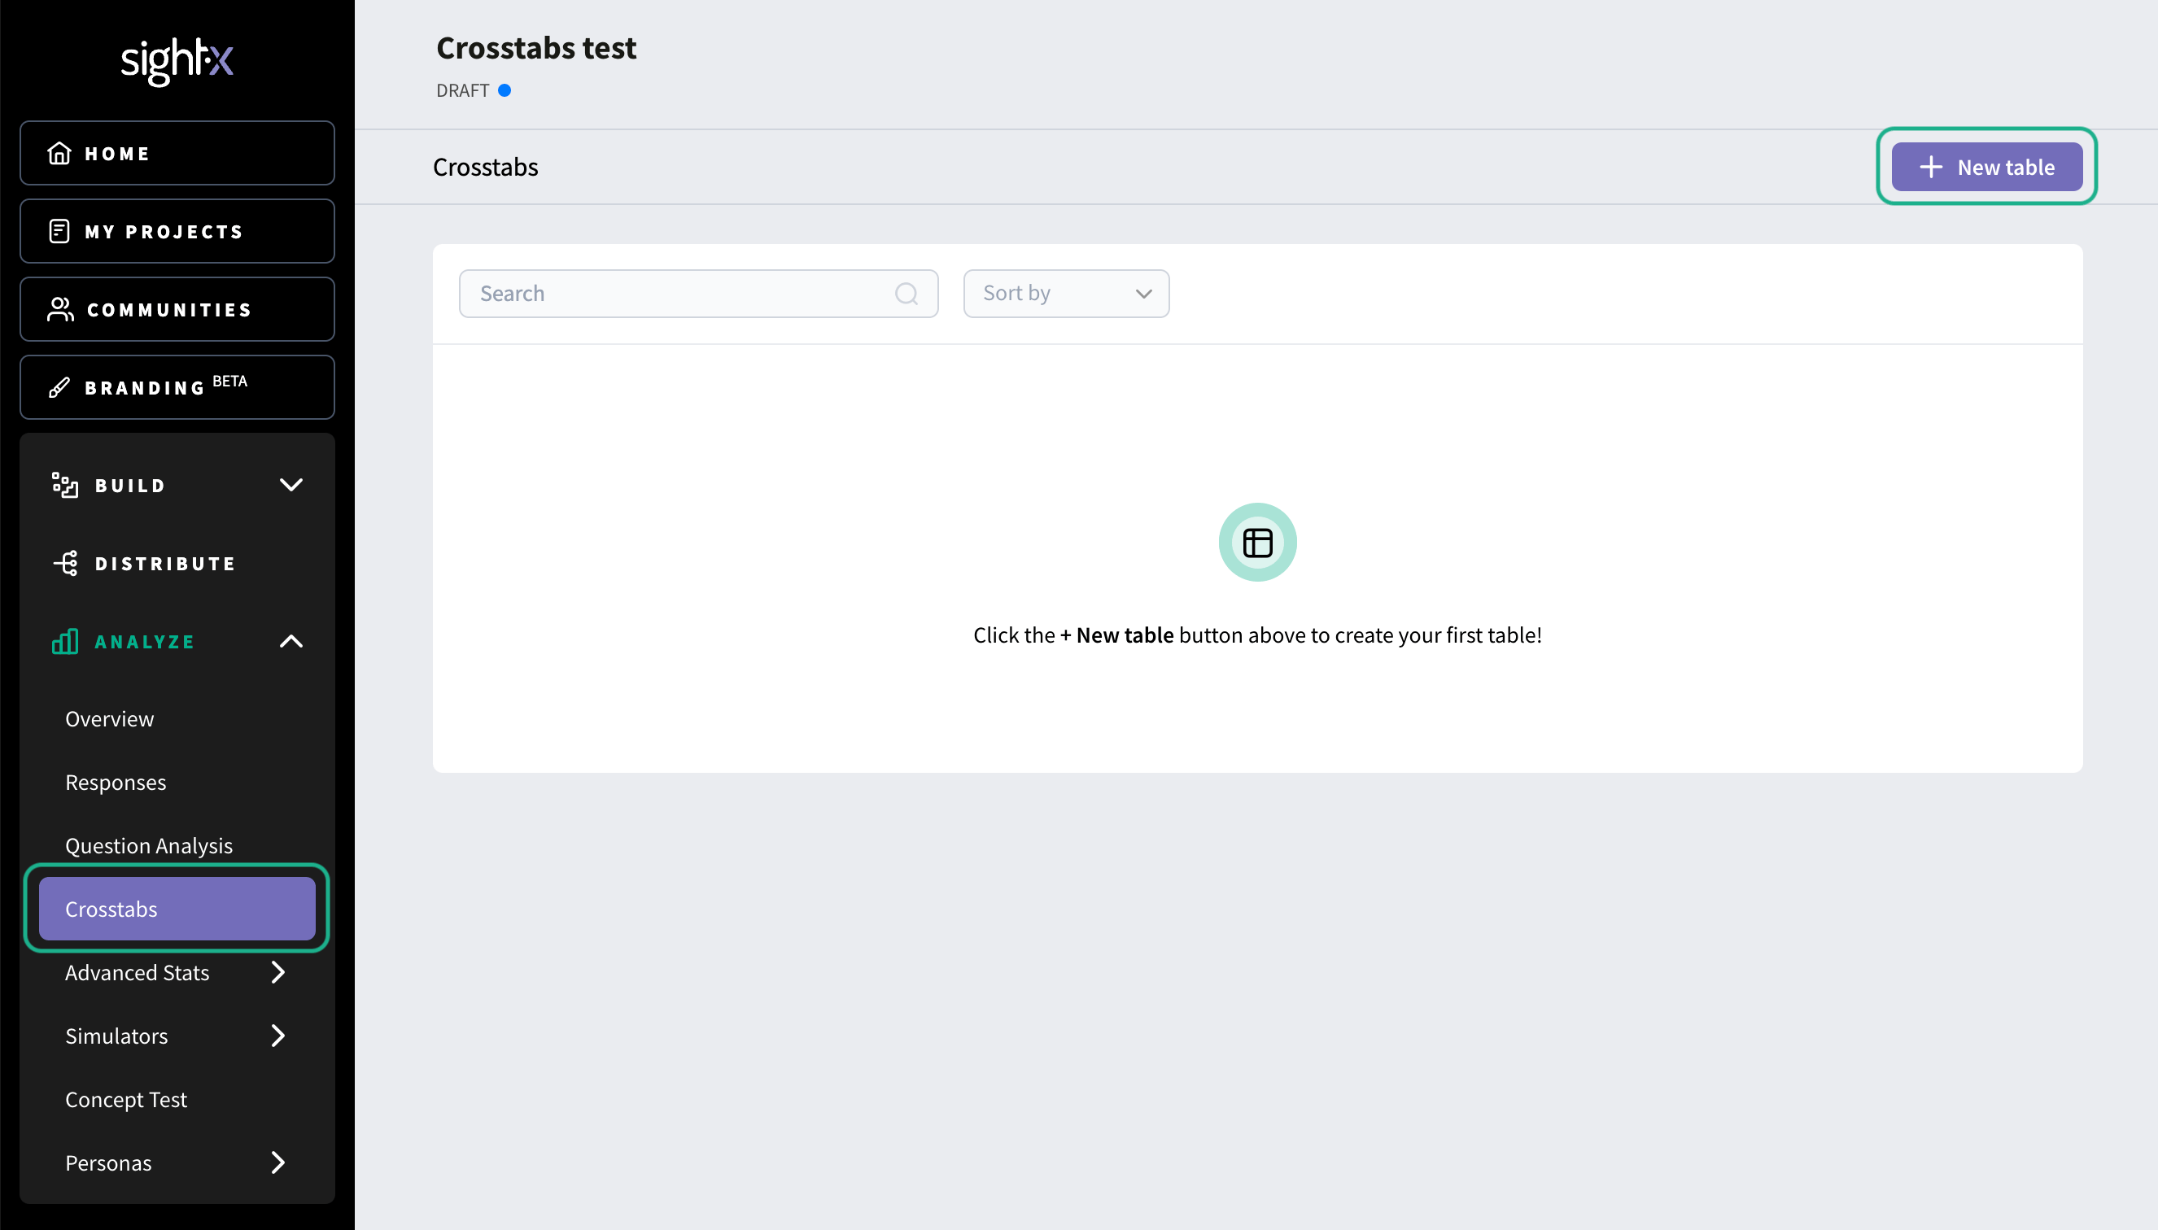Expand the Simulators submenu arrow
2158x1230 pixels.
pyautogui.click(x=278, y=1036)
